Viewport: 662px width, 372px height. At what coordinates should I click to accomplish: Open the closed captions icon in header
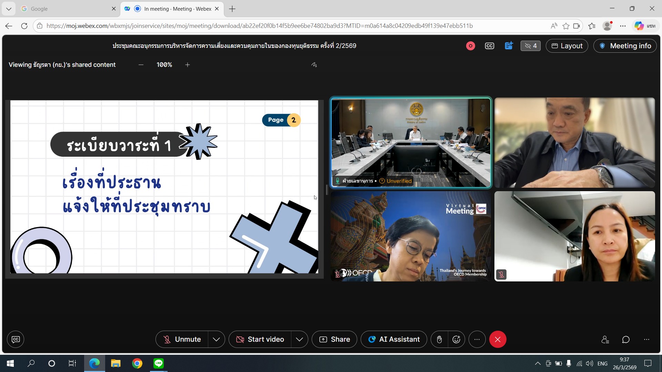489,46
